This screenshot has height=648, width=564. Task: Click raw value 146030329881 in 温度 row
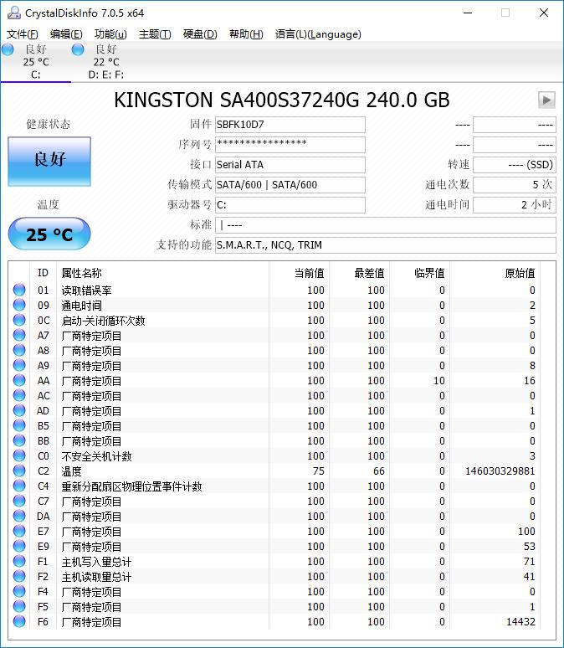coord(500,471)
